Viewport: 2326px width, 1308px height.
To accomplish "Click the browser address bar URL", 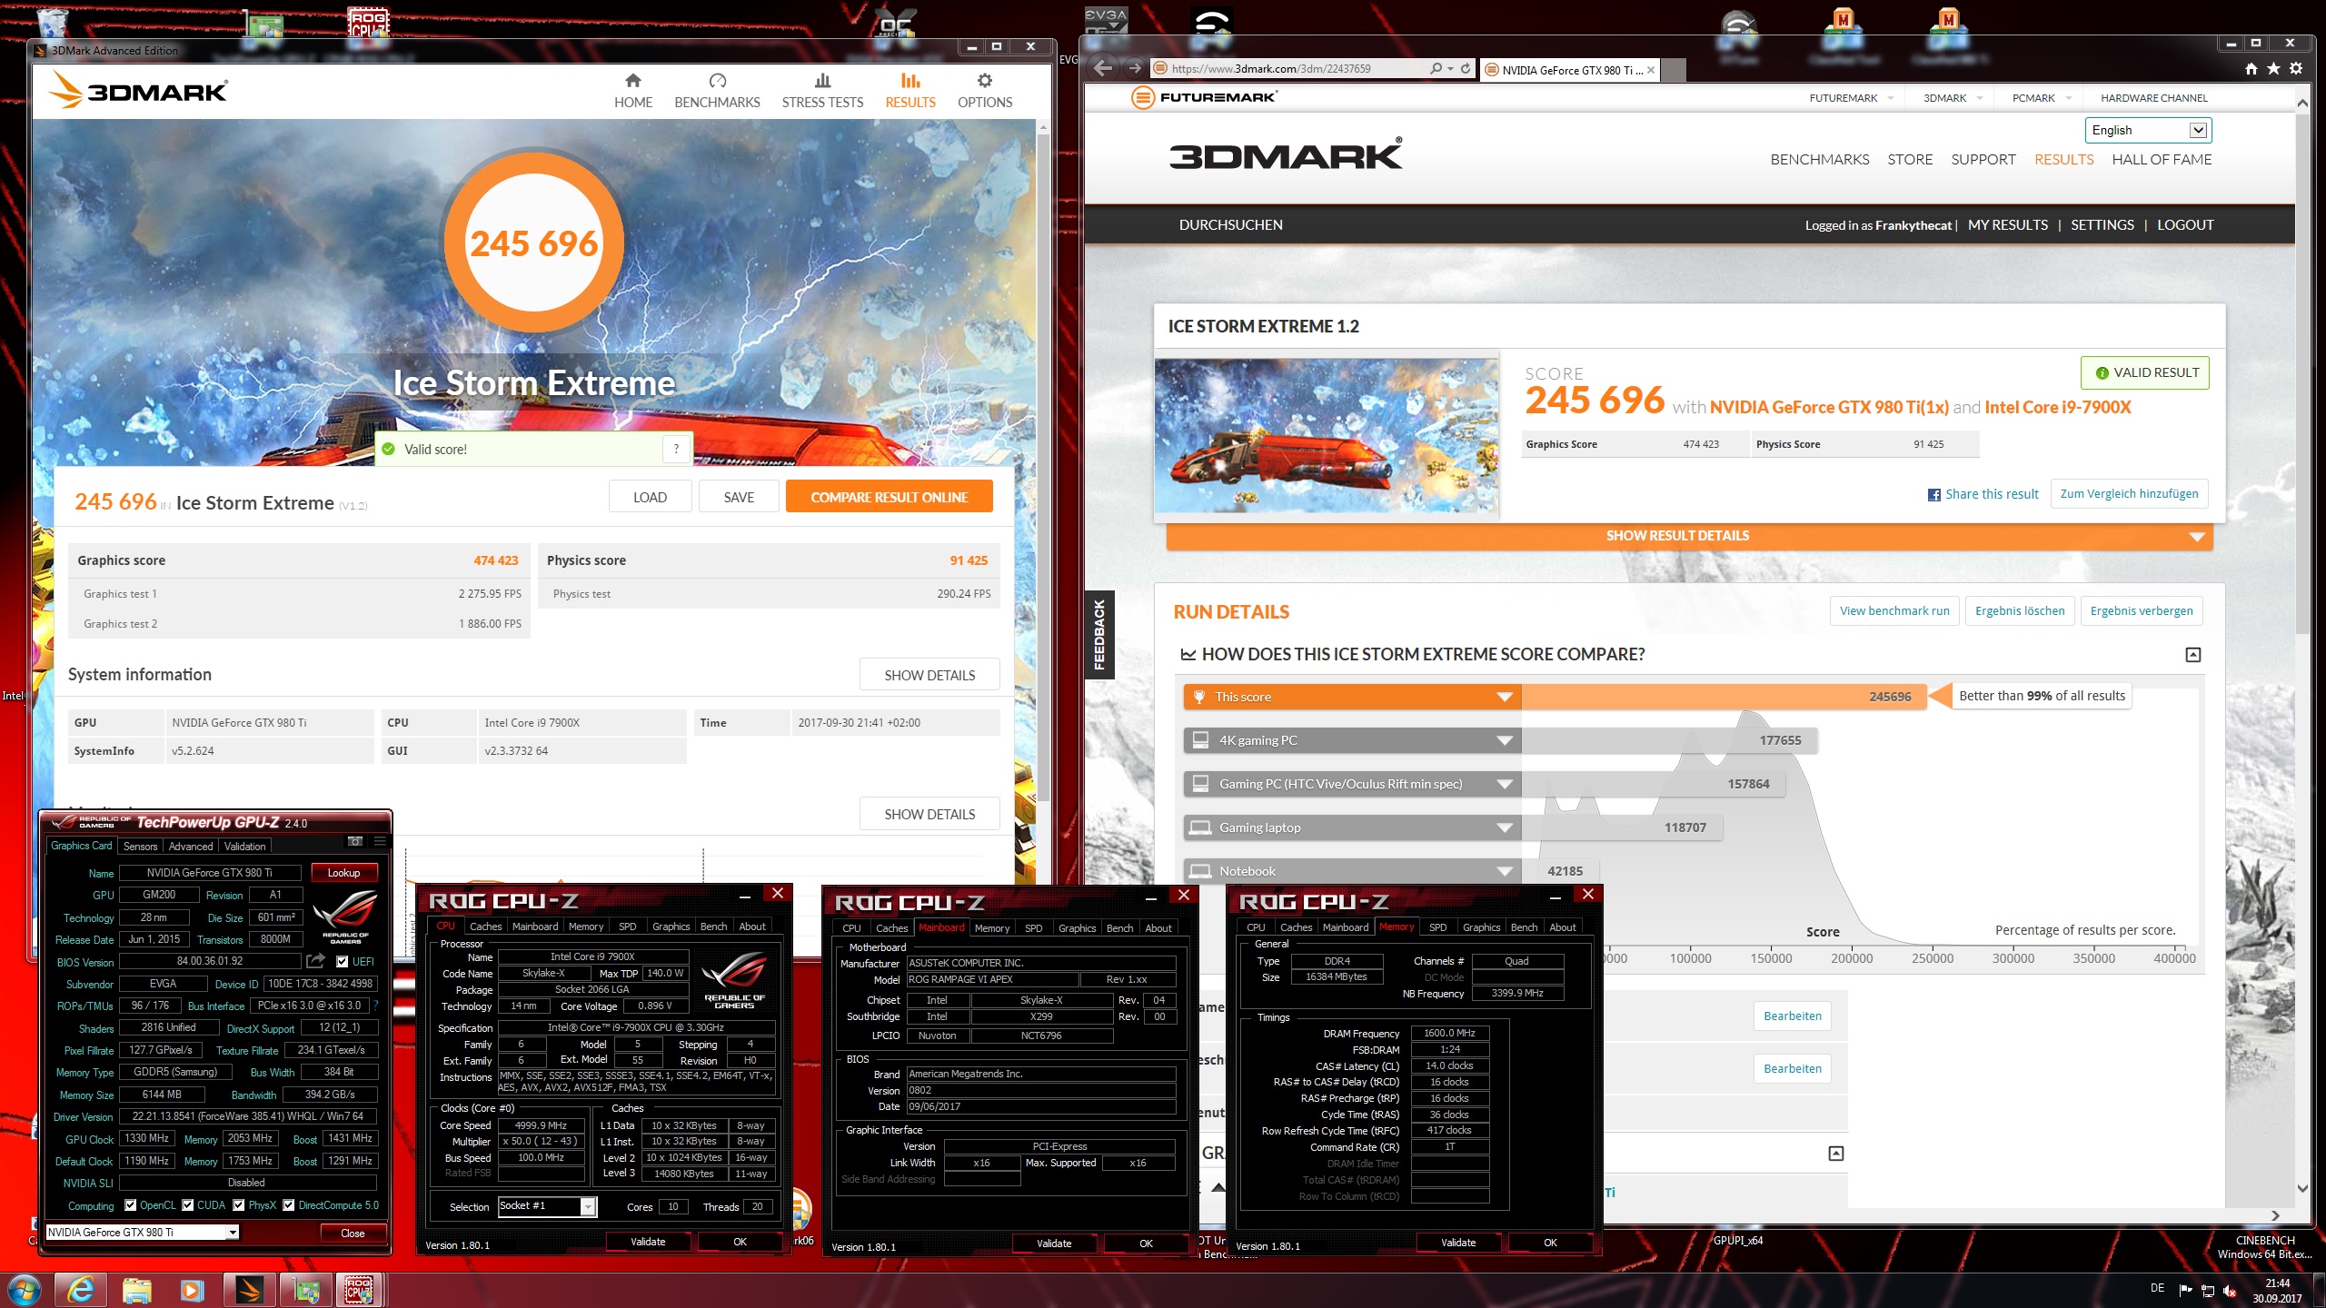I will [1270, 68].
